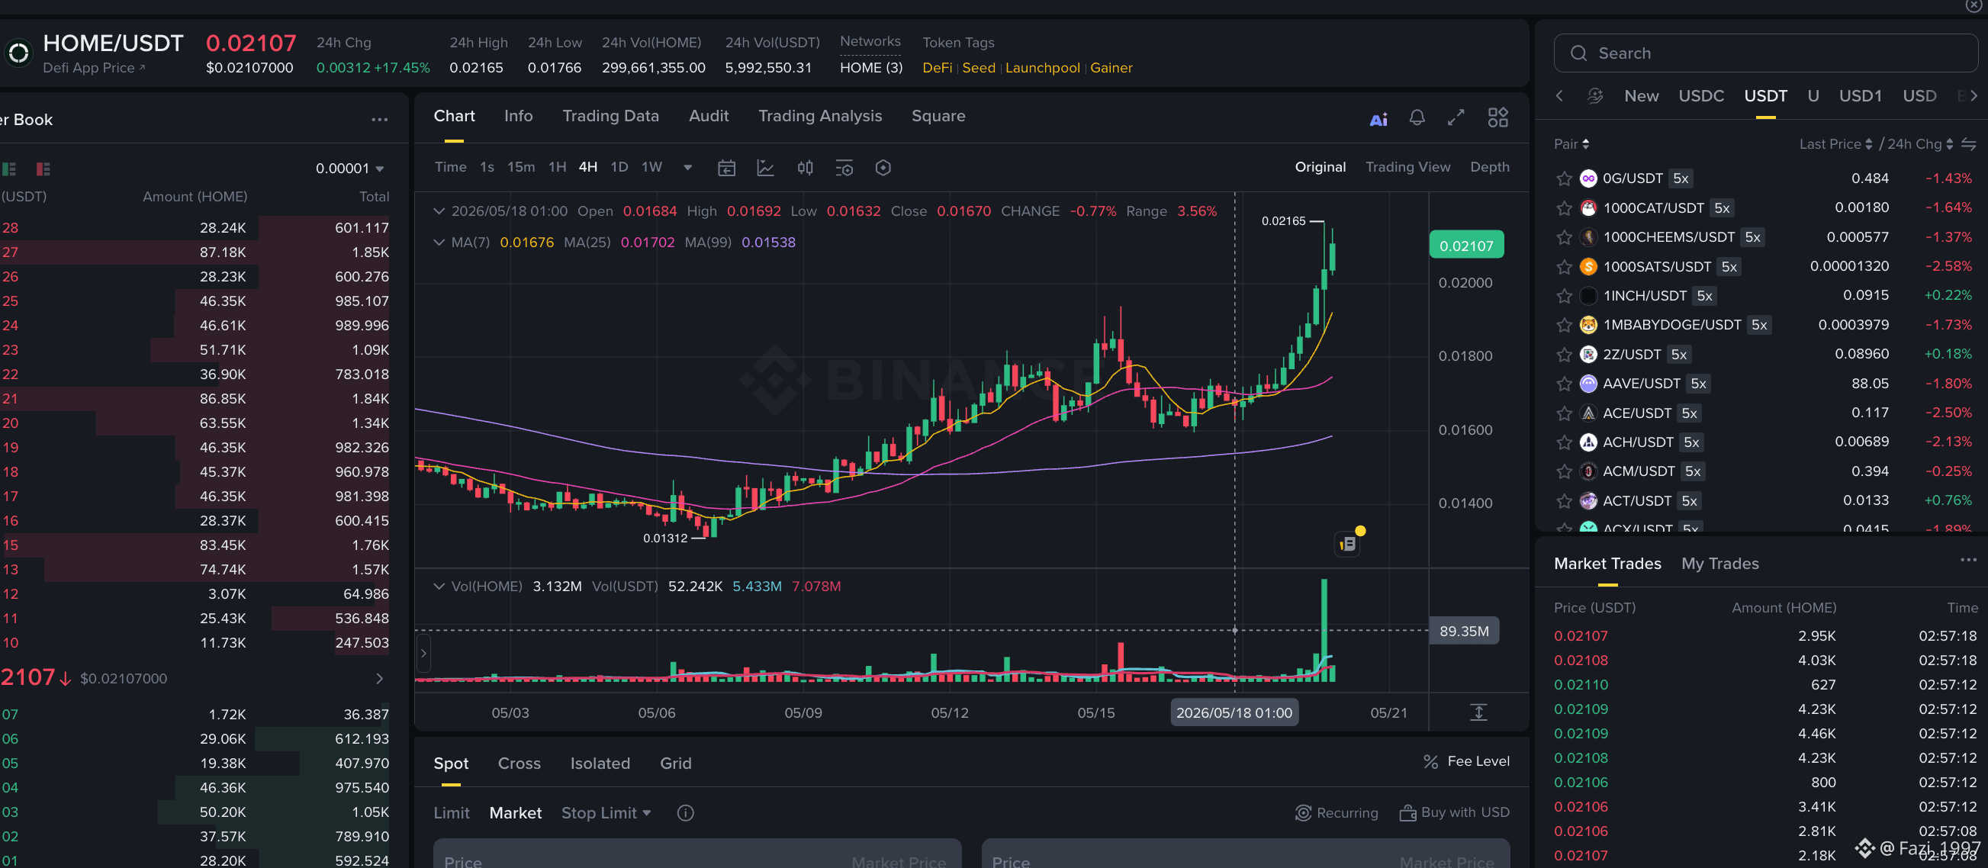Select the Cross margin tab
The width and height of the screenshot is (1988, 868).
tap(519, 763)
